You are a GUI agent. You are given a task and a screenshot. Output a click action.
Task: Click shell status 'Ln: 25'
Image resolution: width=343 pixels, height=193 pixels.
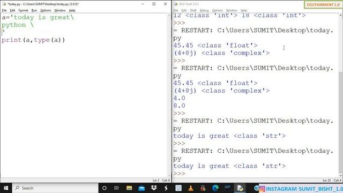click(x=326, y=180)
